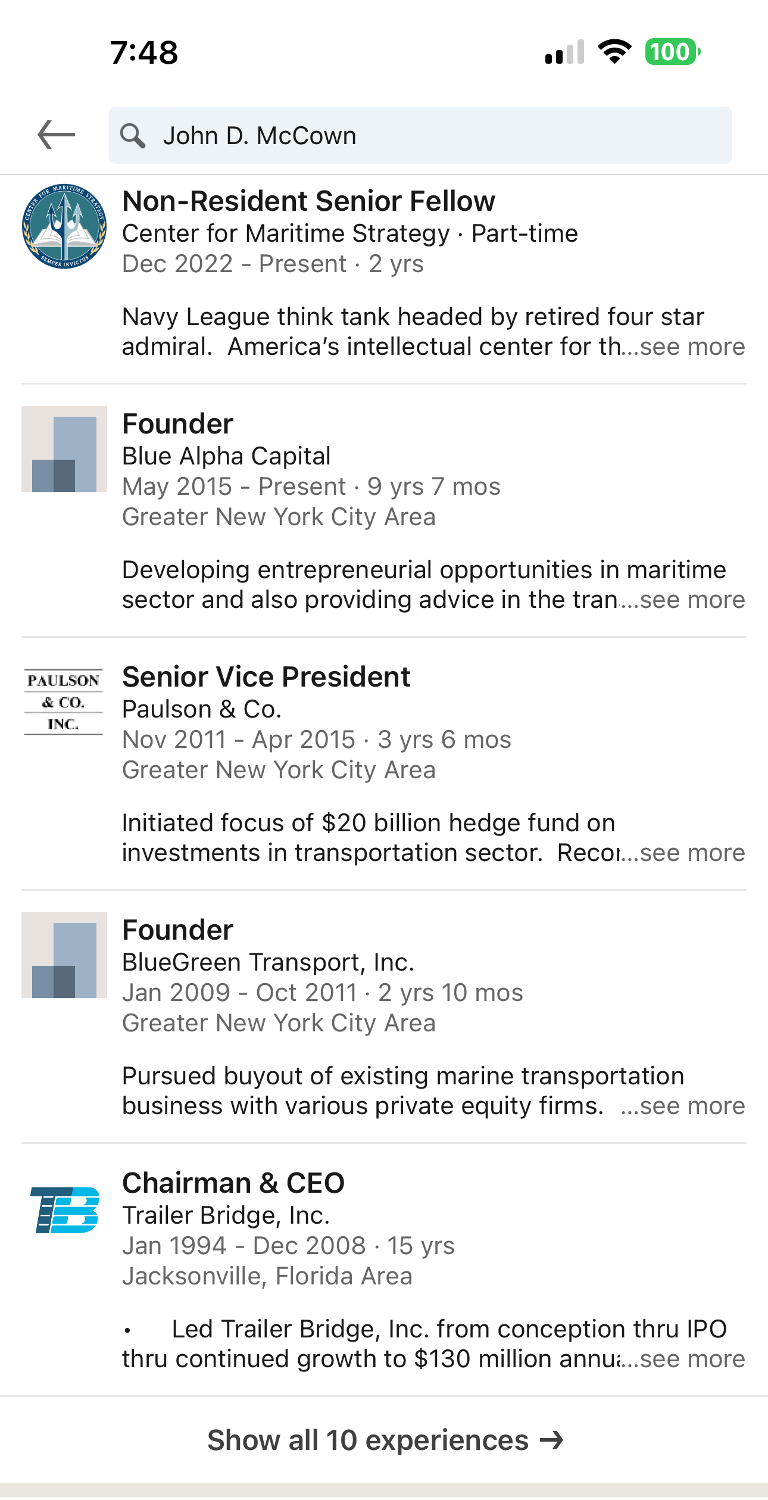Open the Trailer Bridge TB logo
Viewport: 768px width, 1500px height.
click(x=64, y=1209)
